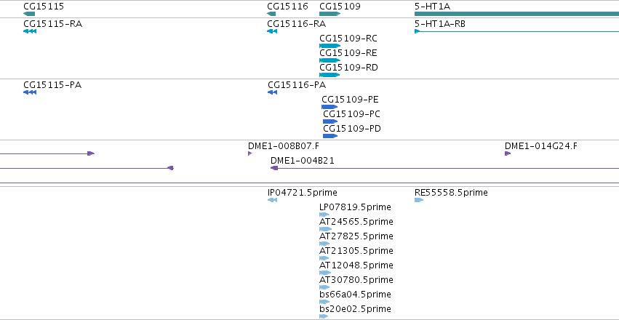Click the AT27825.5prime label text
Viewport: 619px width, 320px height.
pyautogui.click(x=356, y=237)
